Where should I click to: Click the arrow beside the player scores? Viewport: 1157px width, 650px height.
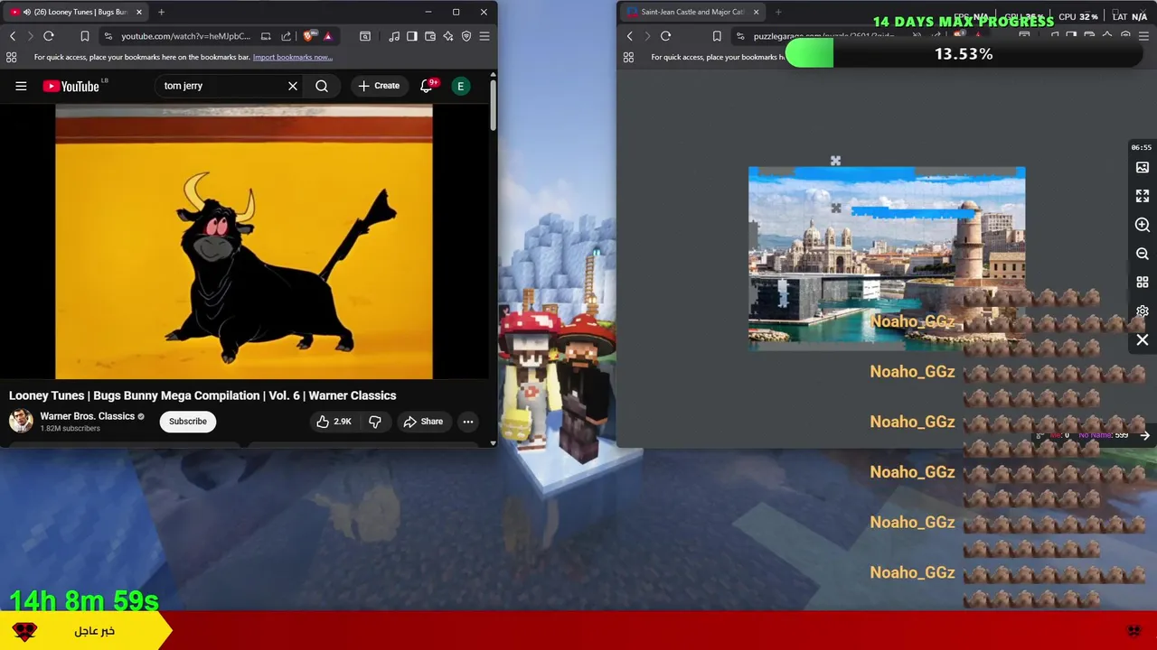[x=1144, y=435]
